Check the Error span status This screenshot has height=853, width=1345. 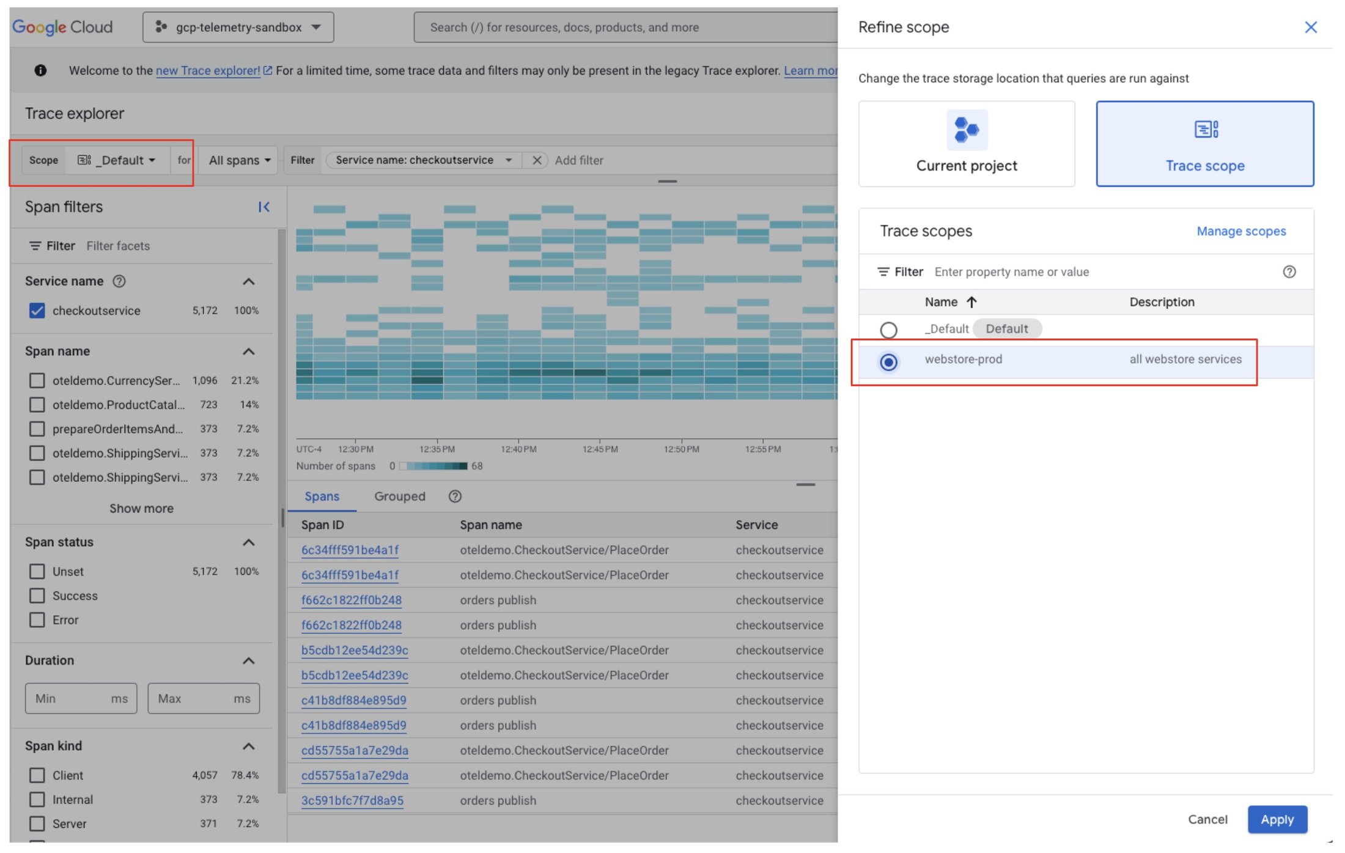tap(37, 619)
